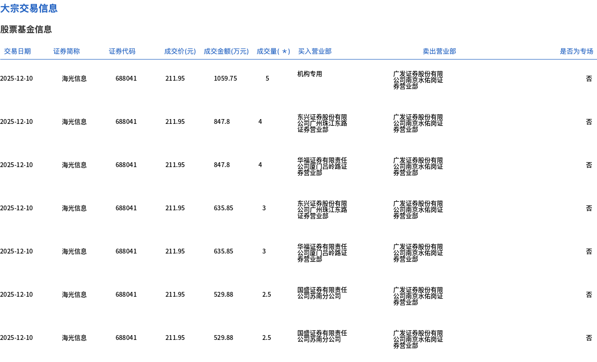
Task: Click the 证券简称 column header
Action: coord(67,51)
